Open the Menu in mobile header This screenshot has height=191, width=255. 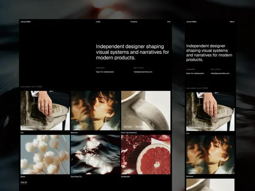click(232, 22)
